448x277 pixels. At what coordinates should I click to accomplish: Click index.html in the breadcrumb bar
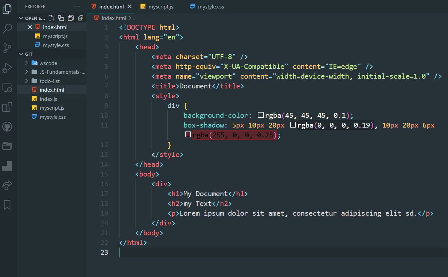(114, 18)
